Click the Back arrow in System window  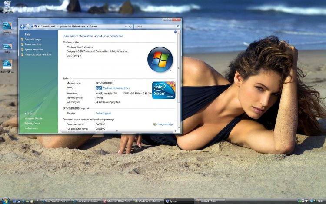22,27
